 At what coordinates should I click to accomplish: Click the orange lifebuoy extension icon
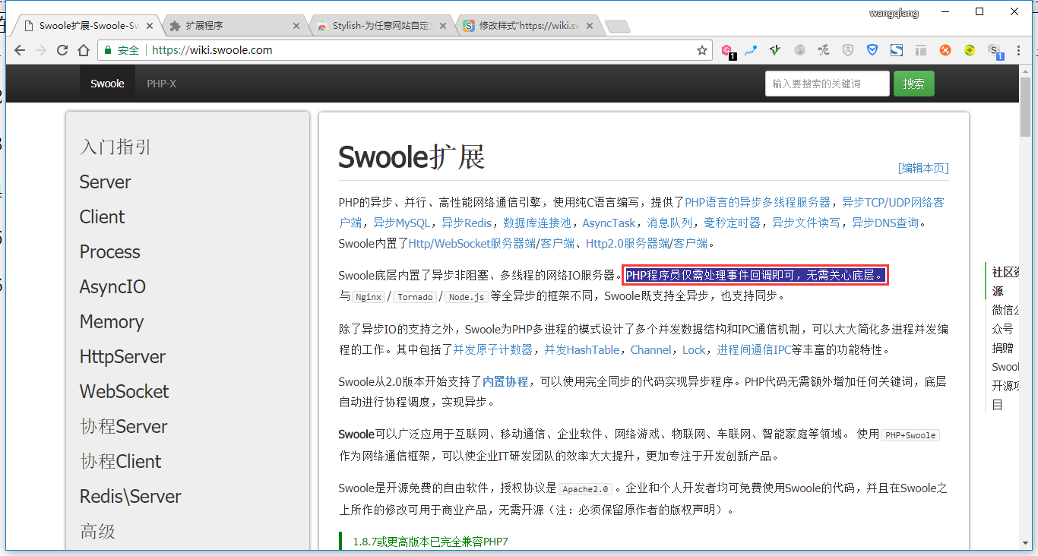[945, 50]
